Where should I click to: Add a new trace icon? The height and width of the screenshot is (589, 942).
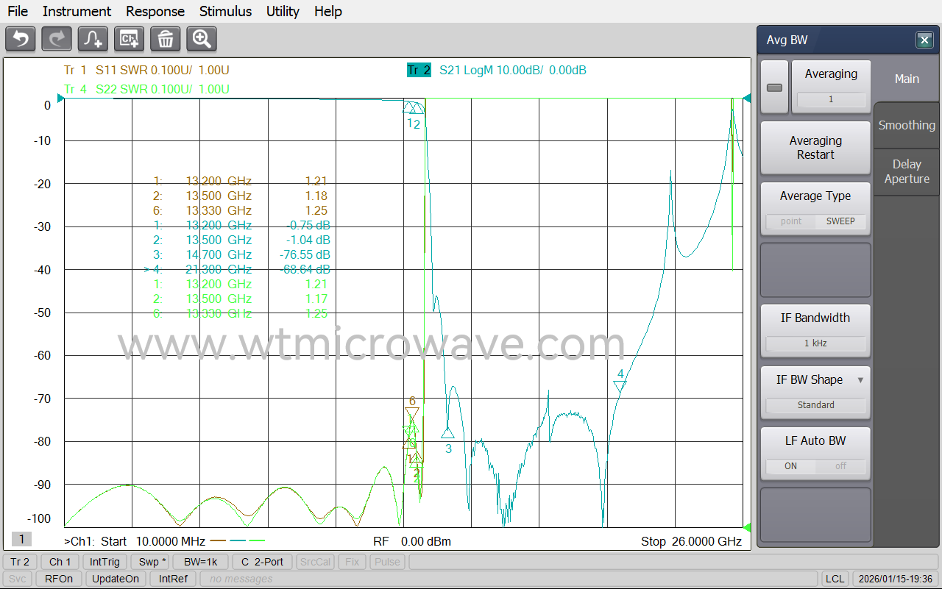(93, 39)
